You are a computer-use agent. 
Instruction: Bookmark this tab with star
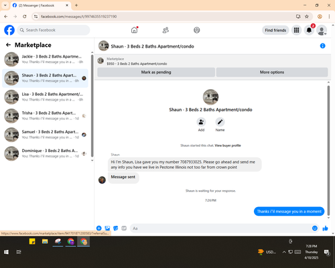(307, 17)
